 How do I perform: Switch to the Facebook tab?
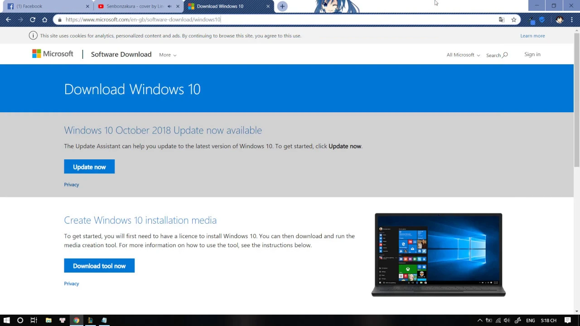pyautogui.click(x=48, y=6)
